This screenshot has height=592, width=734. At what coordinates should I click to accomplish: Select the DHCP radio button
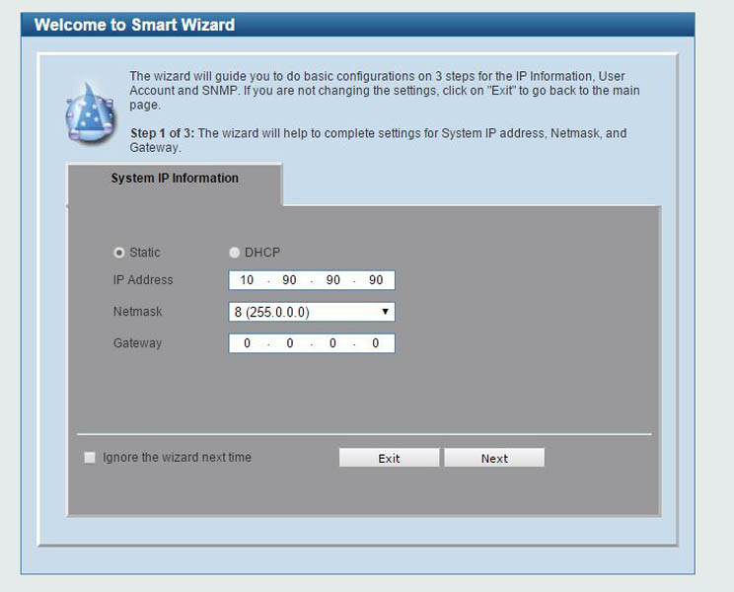pyautogui.click(x=234, y=253)
